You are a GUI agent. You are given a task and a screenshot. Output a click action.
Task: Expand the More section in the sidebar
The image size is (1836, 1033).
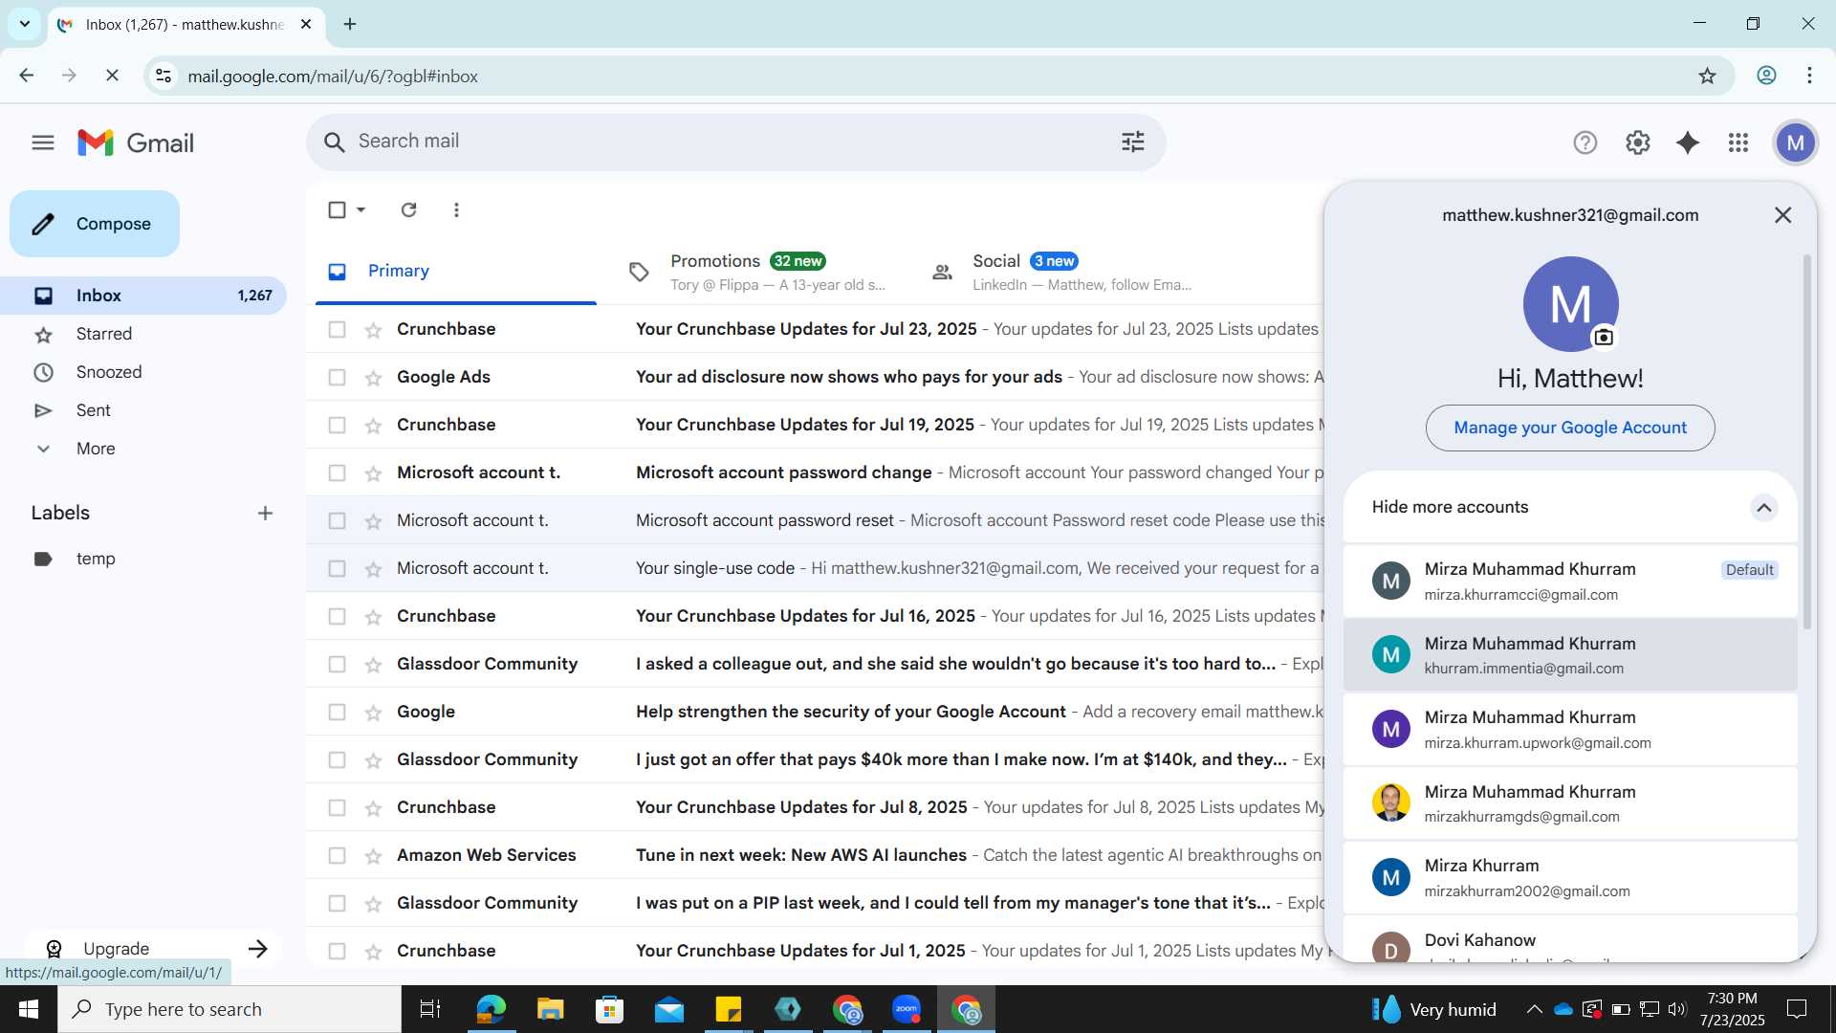[x=96, y=449]
